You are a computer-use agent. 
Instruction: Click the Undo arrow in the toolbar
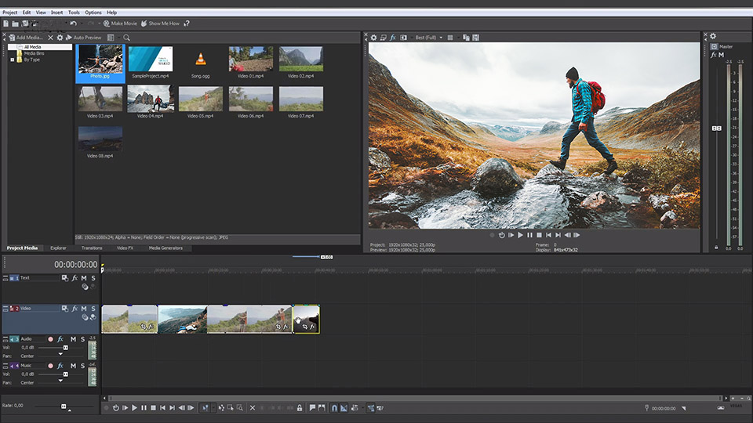point(73,23)
